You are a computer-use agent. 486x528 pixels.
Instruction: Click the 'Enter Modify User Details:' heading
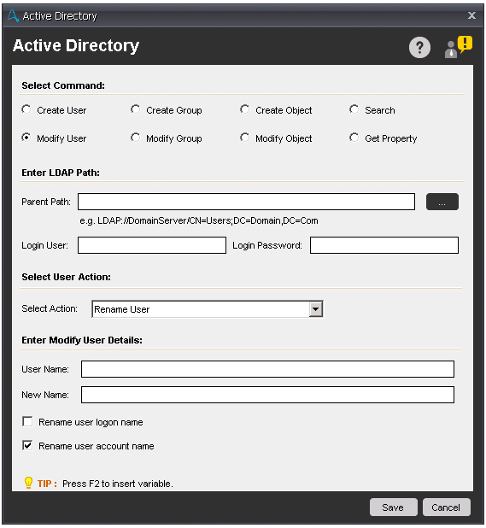[x=82, y=340]
